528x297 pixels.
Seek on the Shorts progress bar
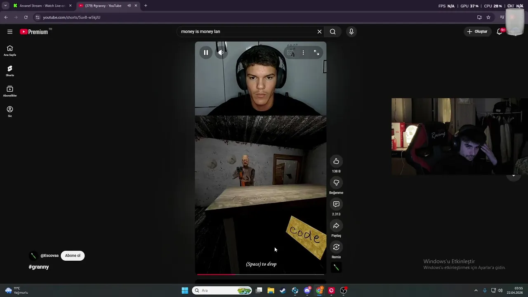[x=260, y=274]
